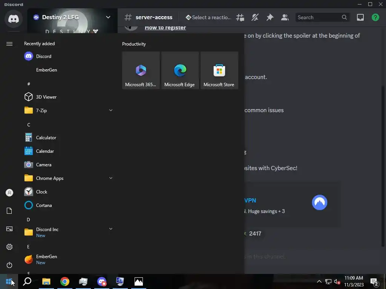Open Pictures icon in Start sidebar
386x289 pixels.
pos(9,229)
